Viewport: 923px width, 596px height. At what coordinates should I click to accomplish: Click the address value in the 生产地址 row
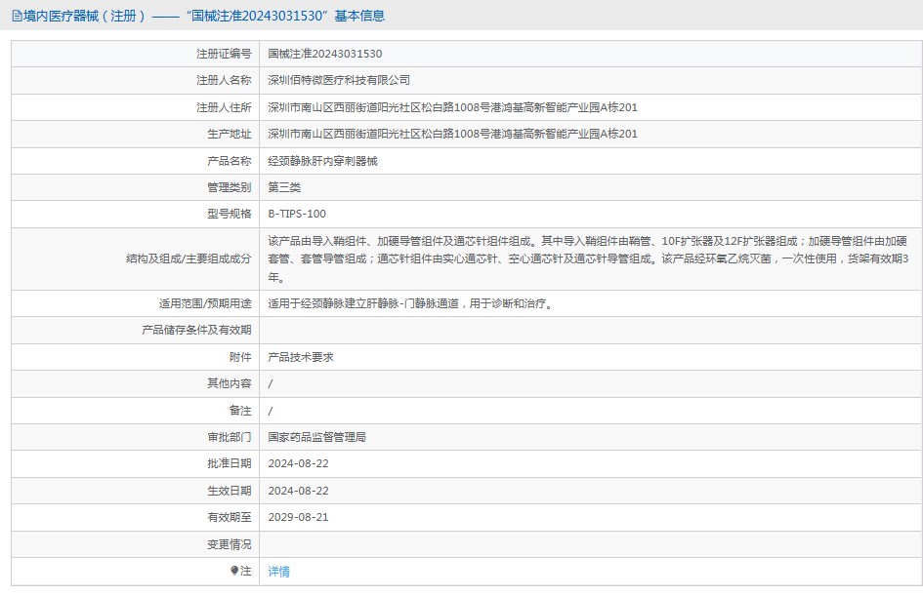tap(452, 134)
